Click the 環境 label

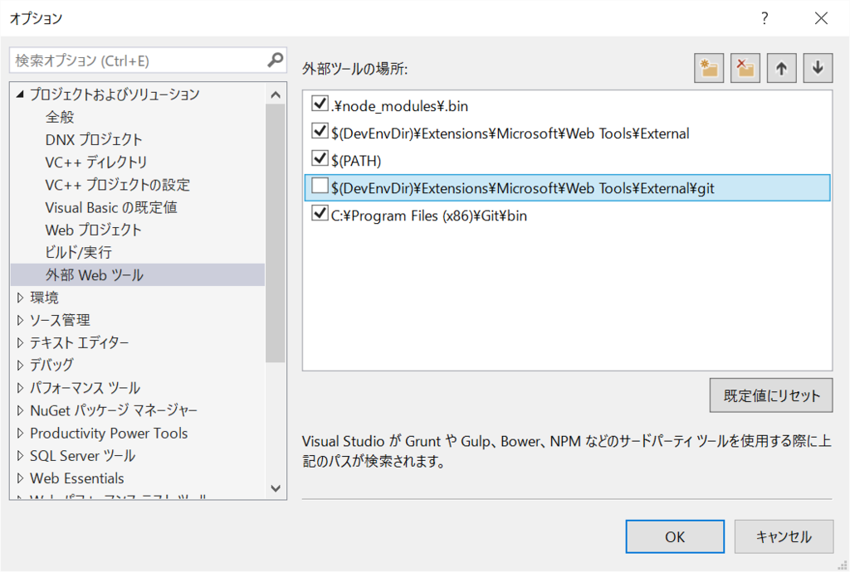(x=45, y=298)
